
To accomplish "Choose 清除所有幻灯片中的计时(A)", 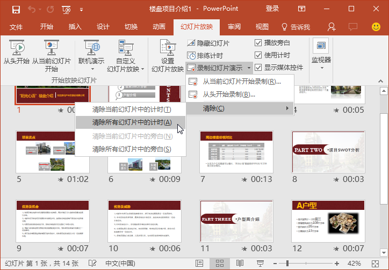I will [x=131, y=122].
